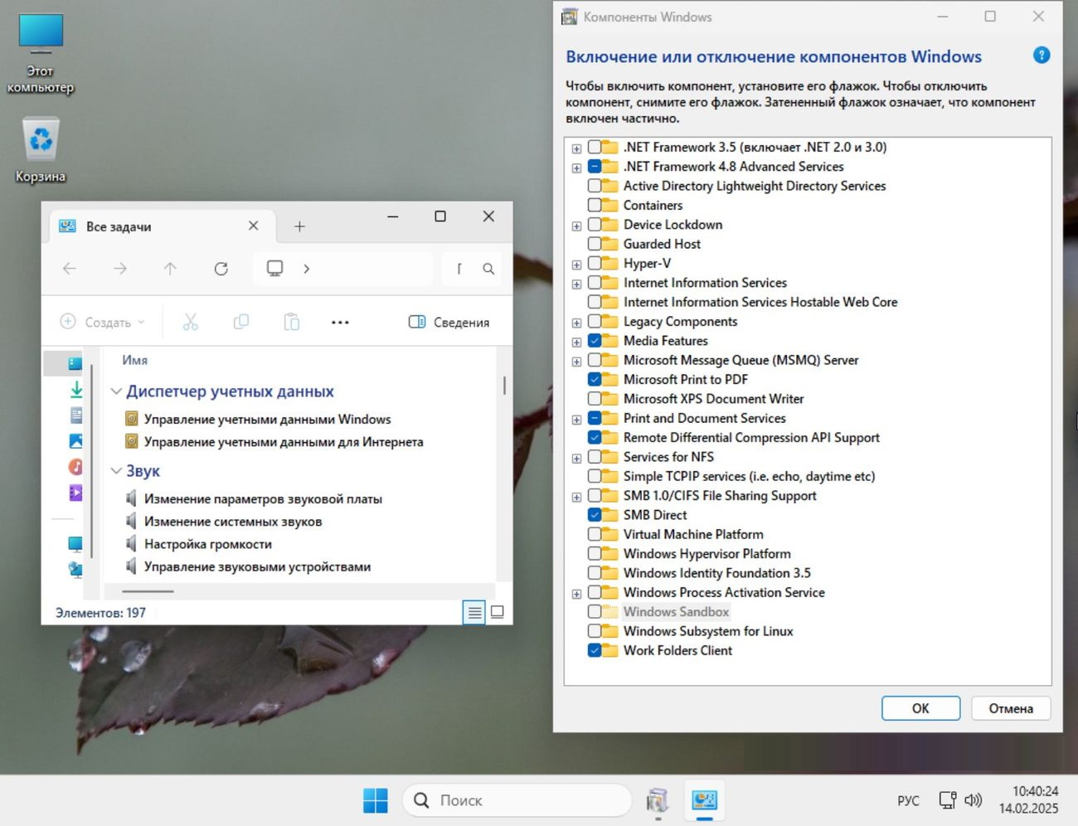Image resolution: width=1078 pixels, height=826 pixels.
Task: Click the Windows Start button
Action: [x=375, y=800]
